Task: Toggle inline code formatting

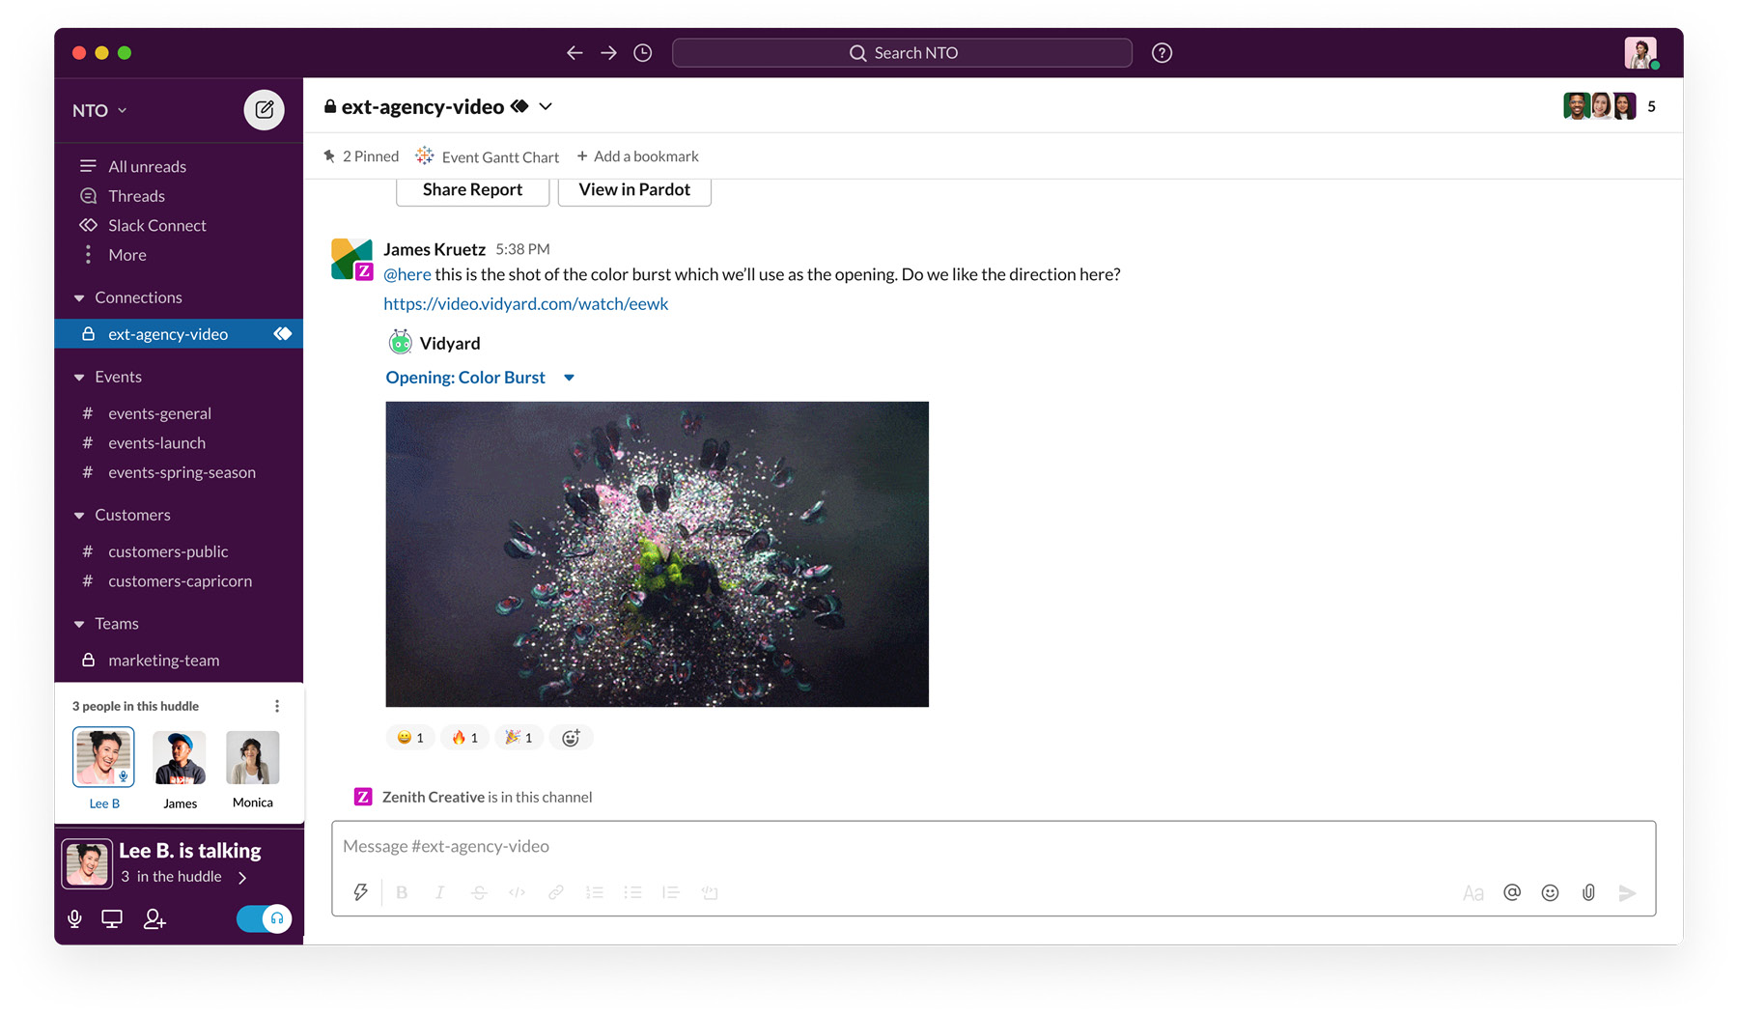Action: 518,892
